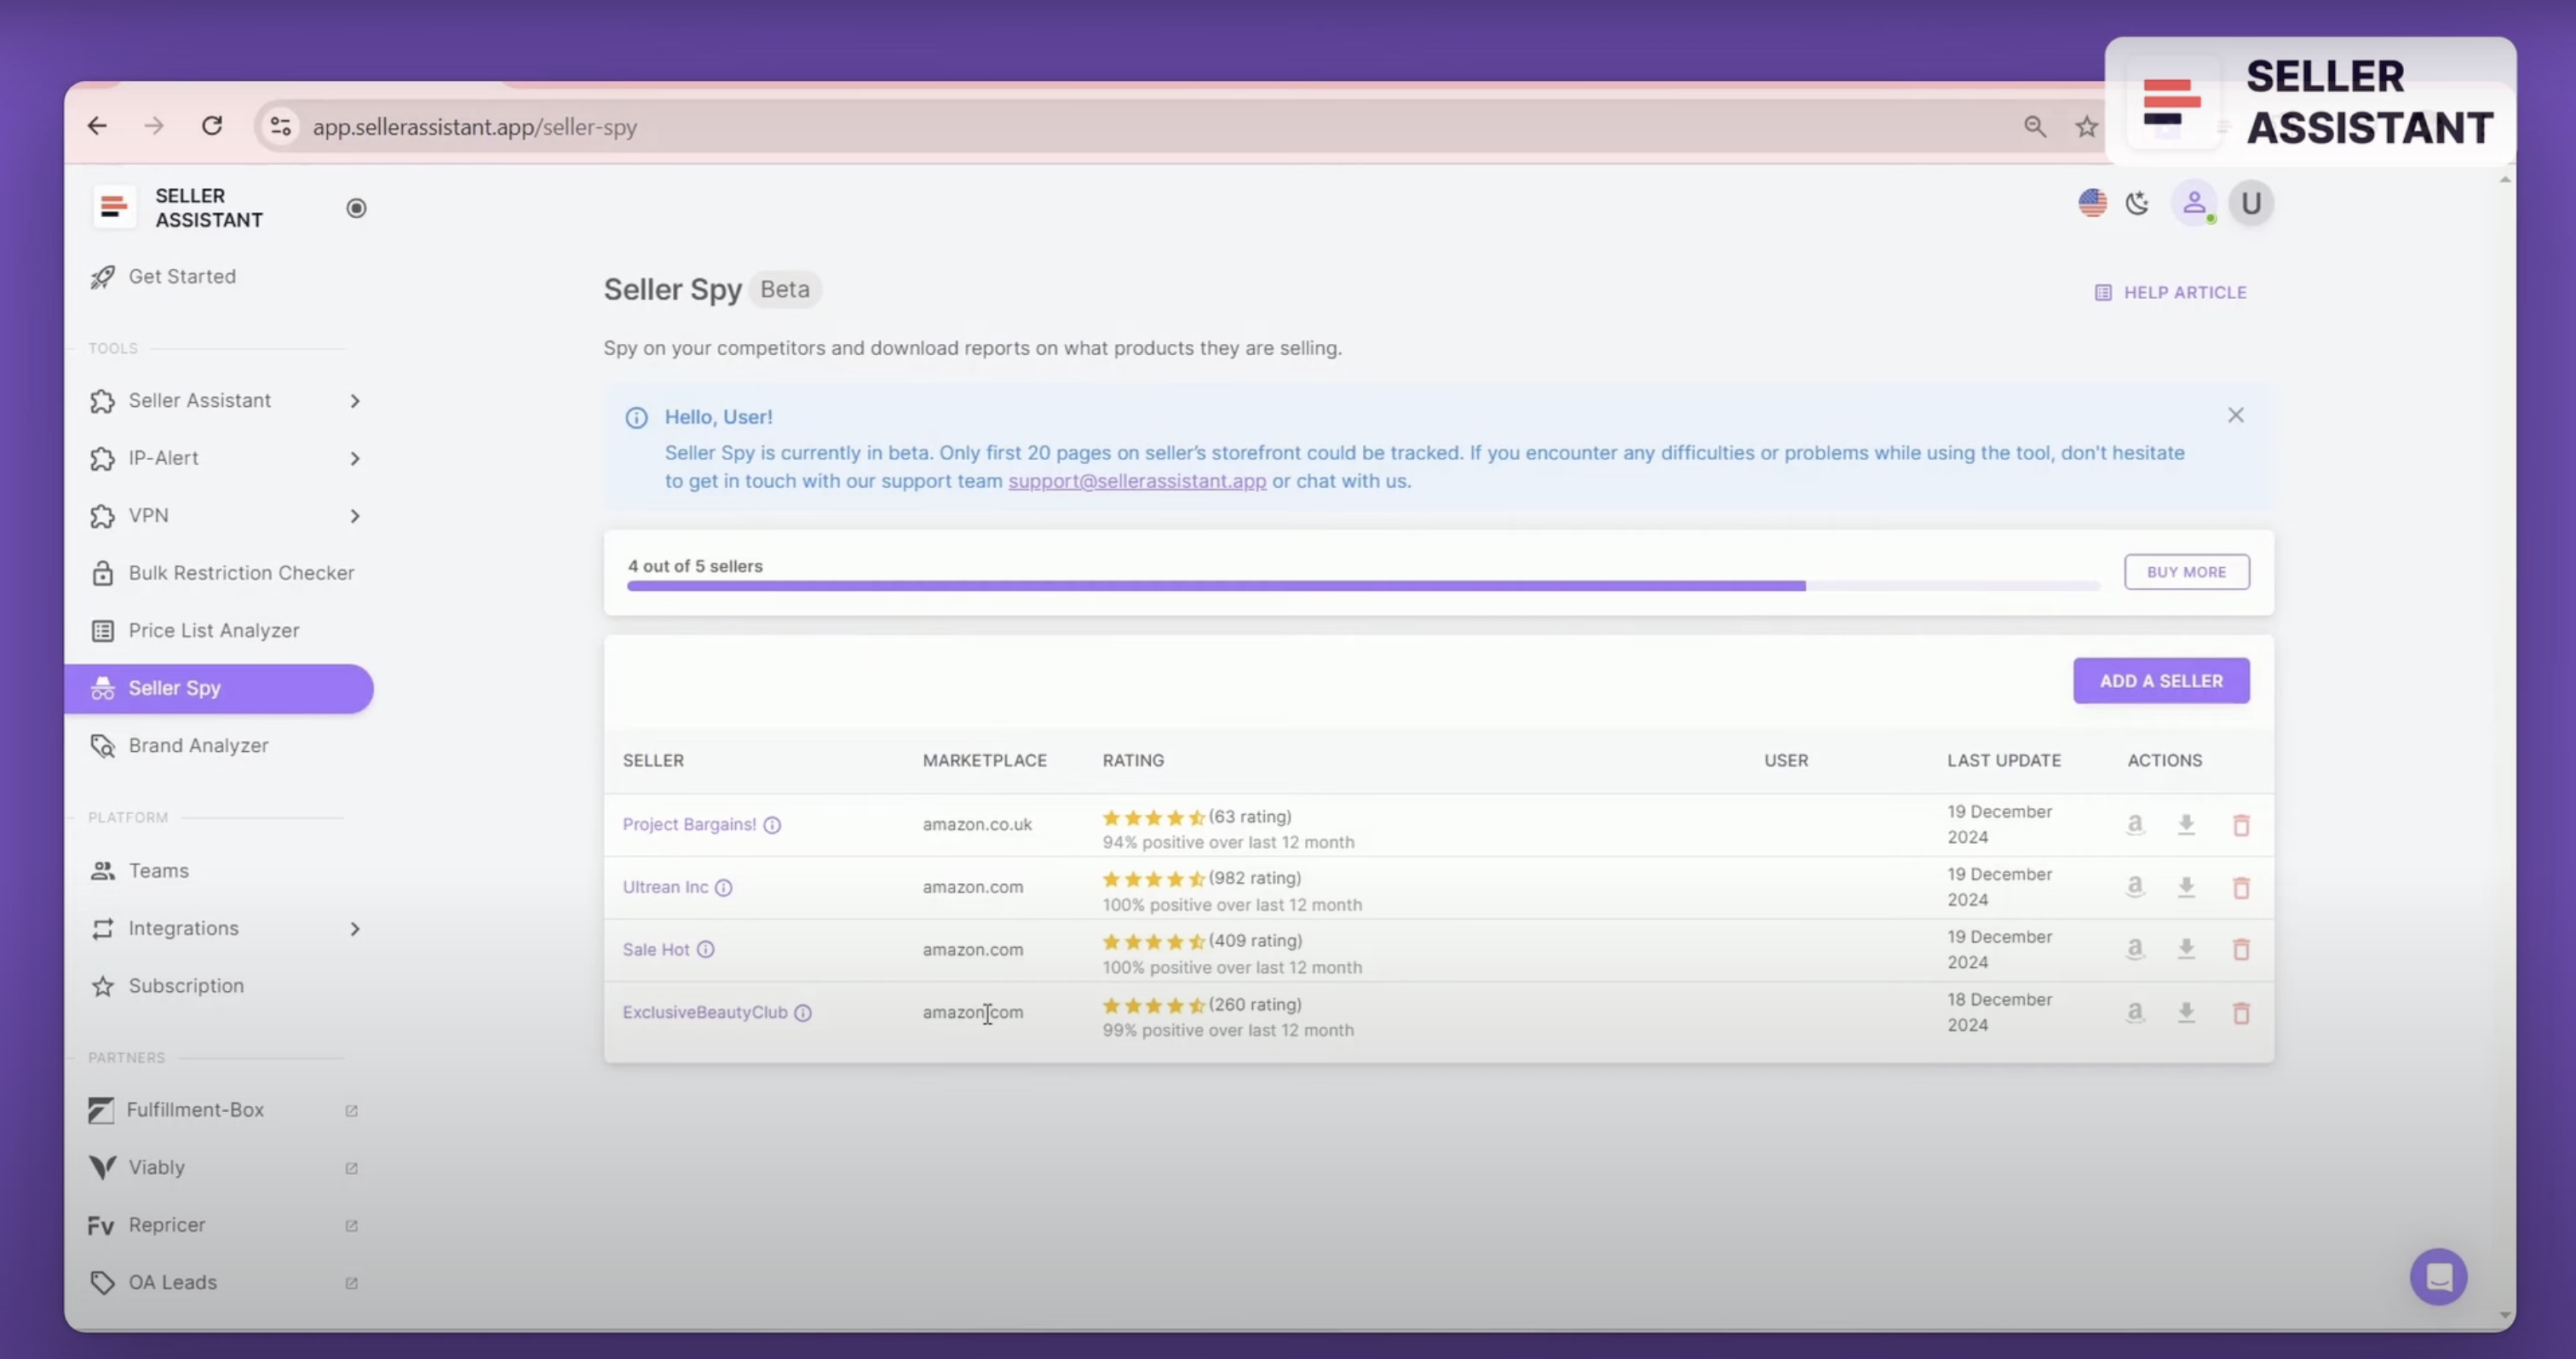Image resolution: width=2576 pixels, height=1359 pixels.
Task: Expand the Seller Assistant tools submenu
Action: point(355,401)
